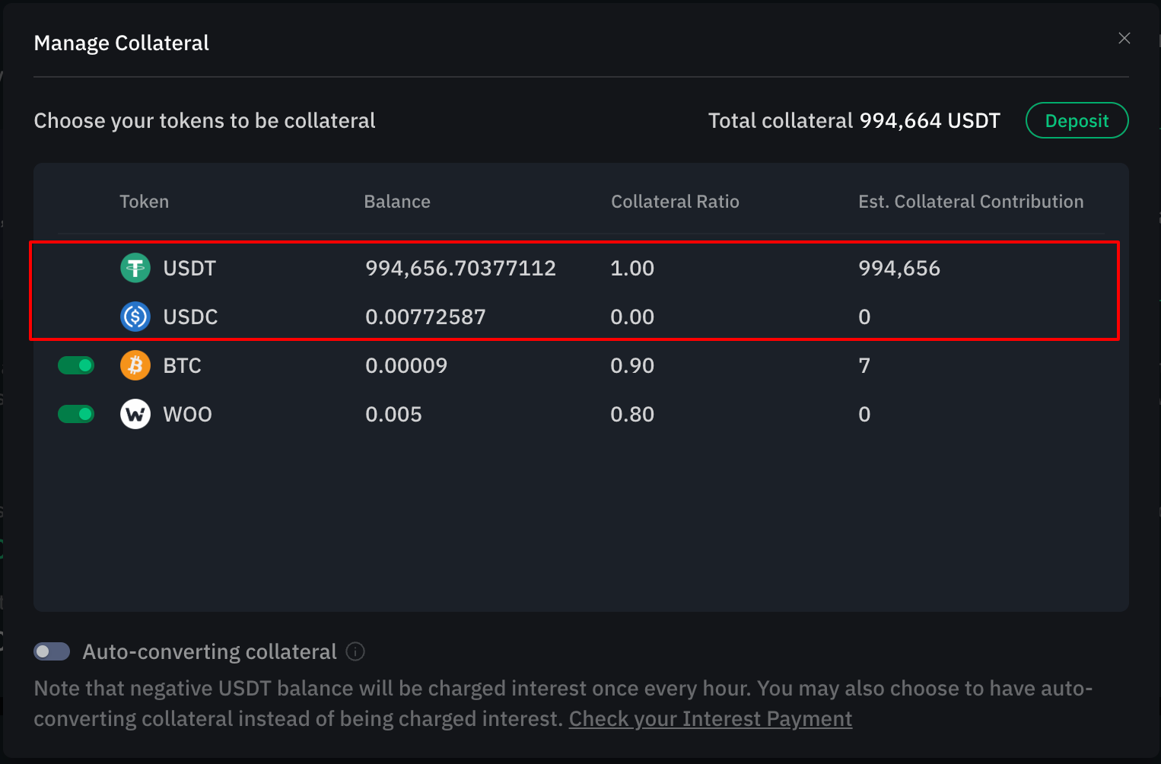Click USDT contribution value 994,656
The width and height of the screenshot is (1161, 764).
(899, 268)
